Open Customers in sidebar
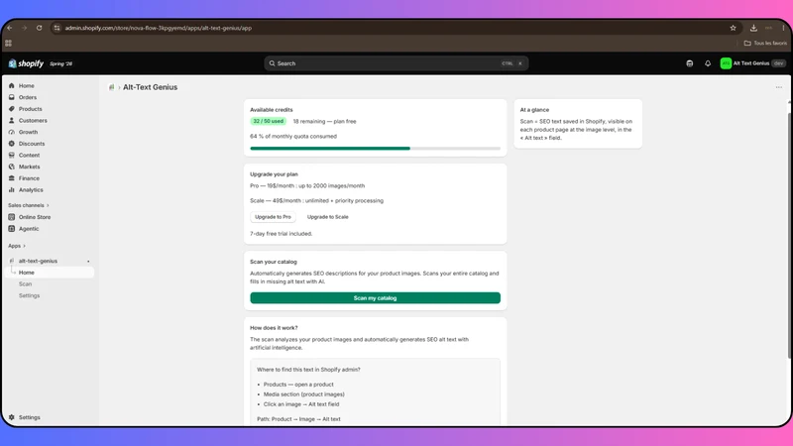 pos(33,120)
